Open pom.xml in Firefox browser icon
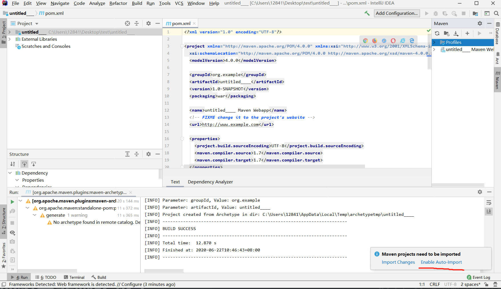 [375, 41]
